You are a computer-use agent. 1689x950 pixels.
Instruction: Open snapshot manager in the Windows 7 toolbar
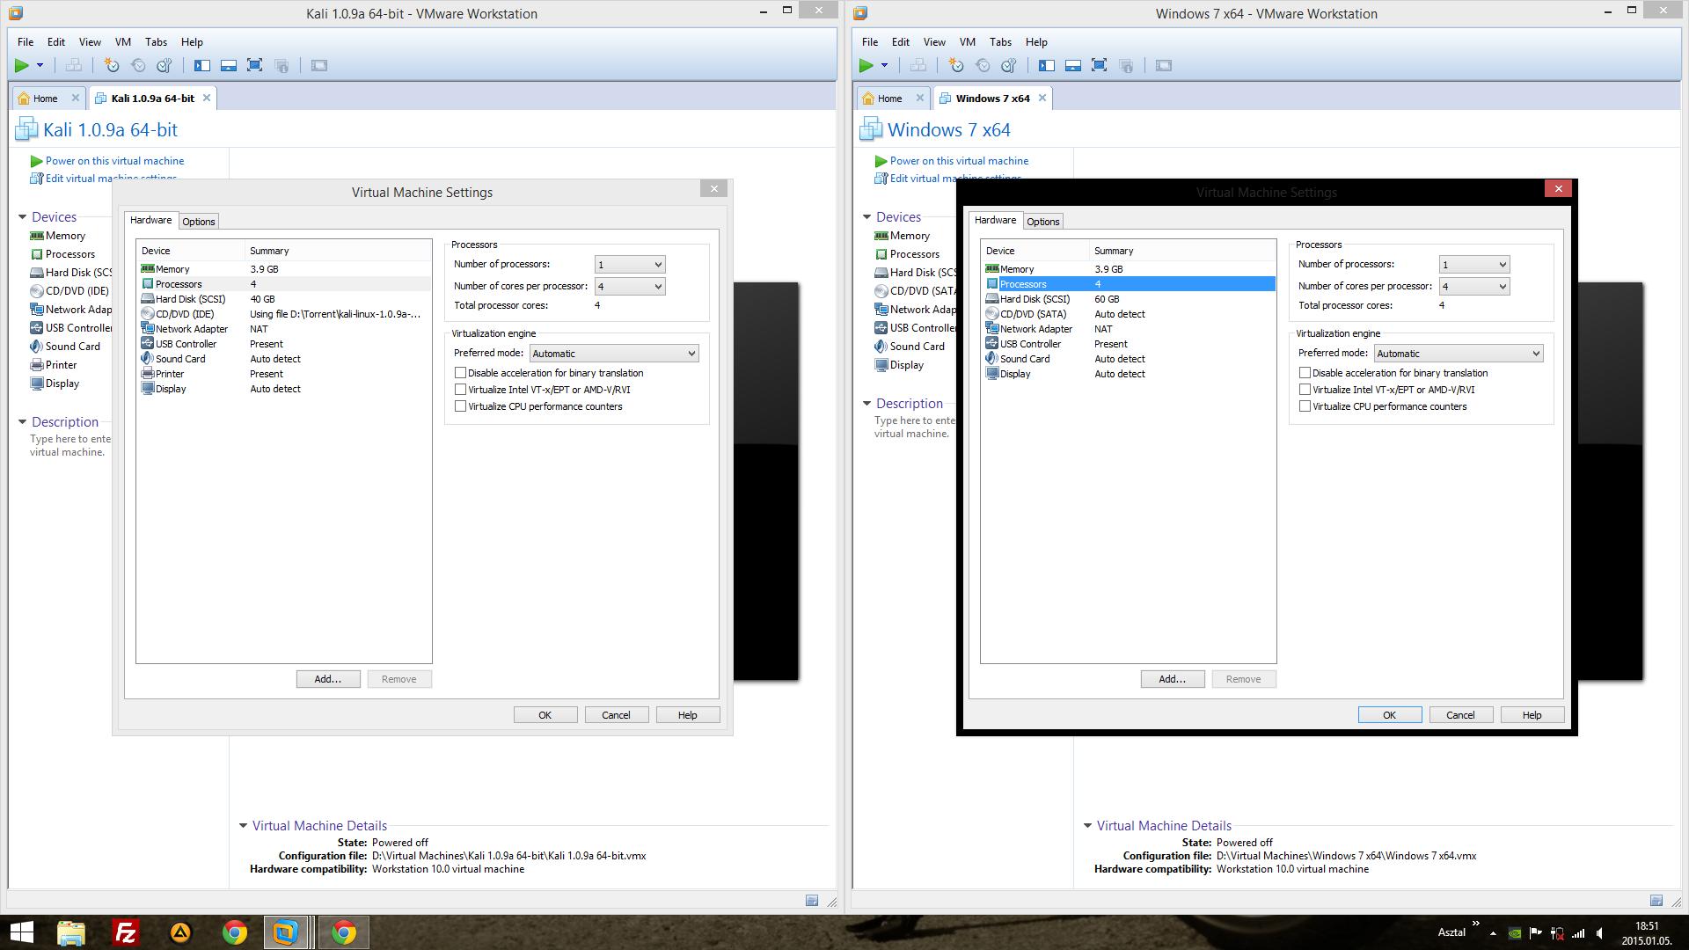tap(1009, 65)
